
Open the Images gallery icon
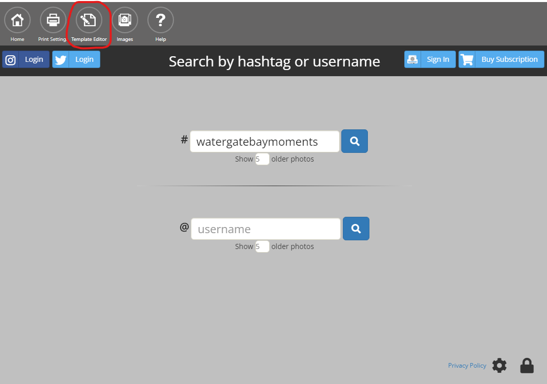click(124, 20)
